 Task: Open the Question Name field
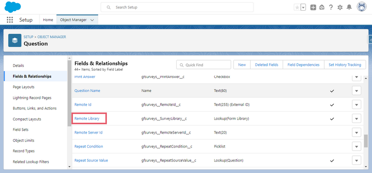click(x=87, y=90)
